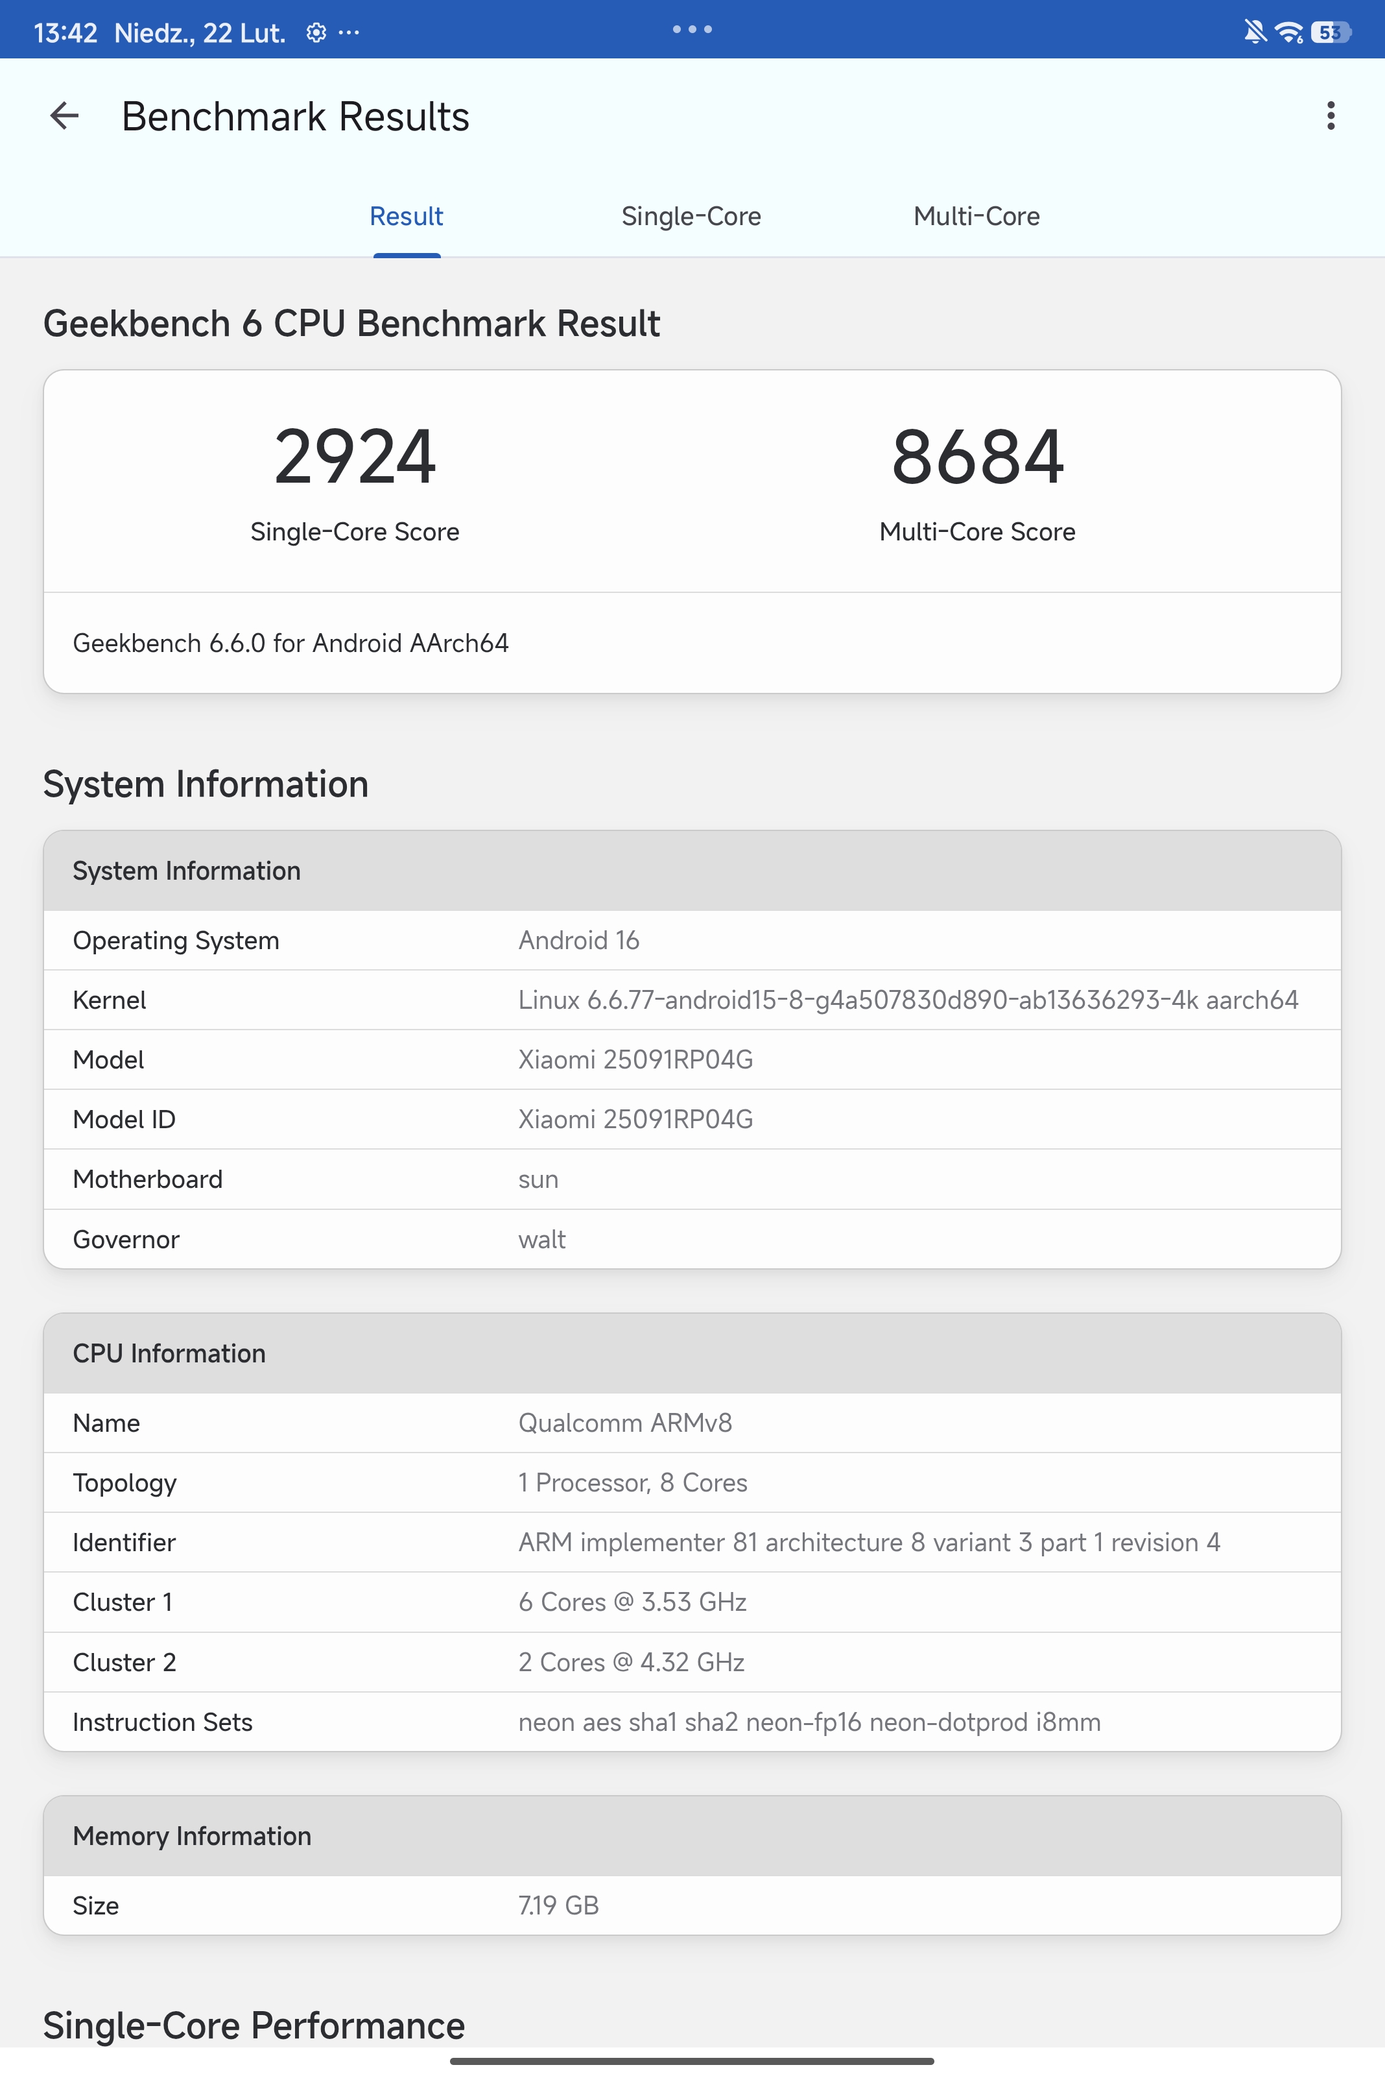1385x2076 pixels.
Task: Tap the battery indicator icon
Action: [x=1329, y=32]
